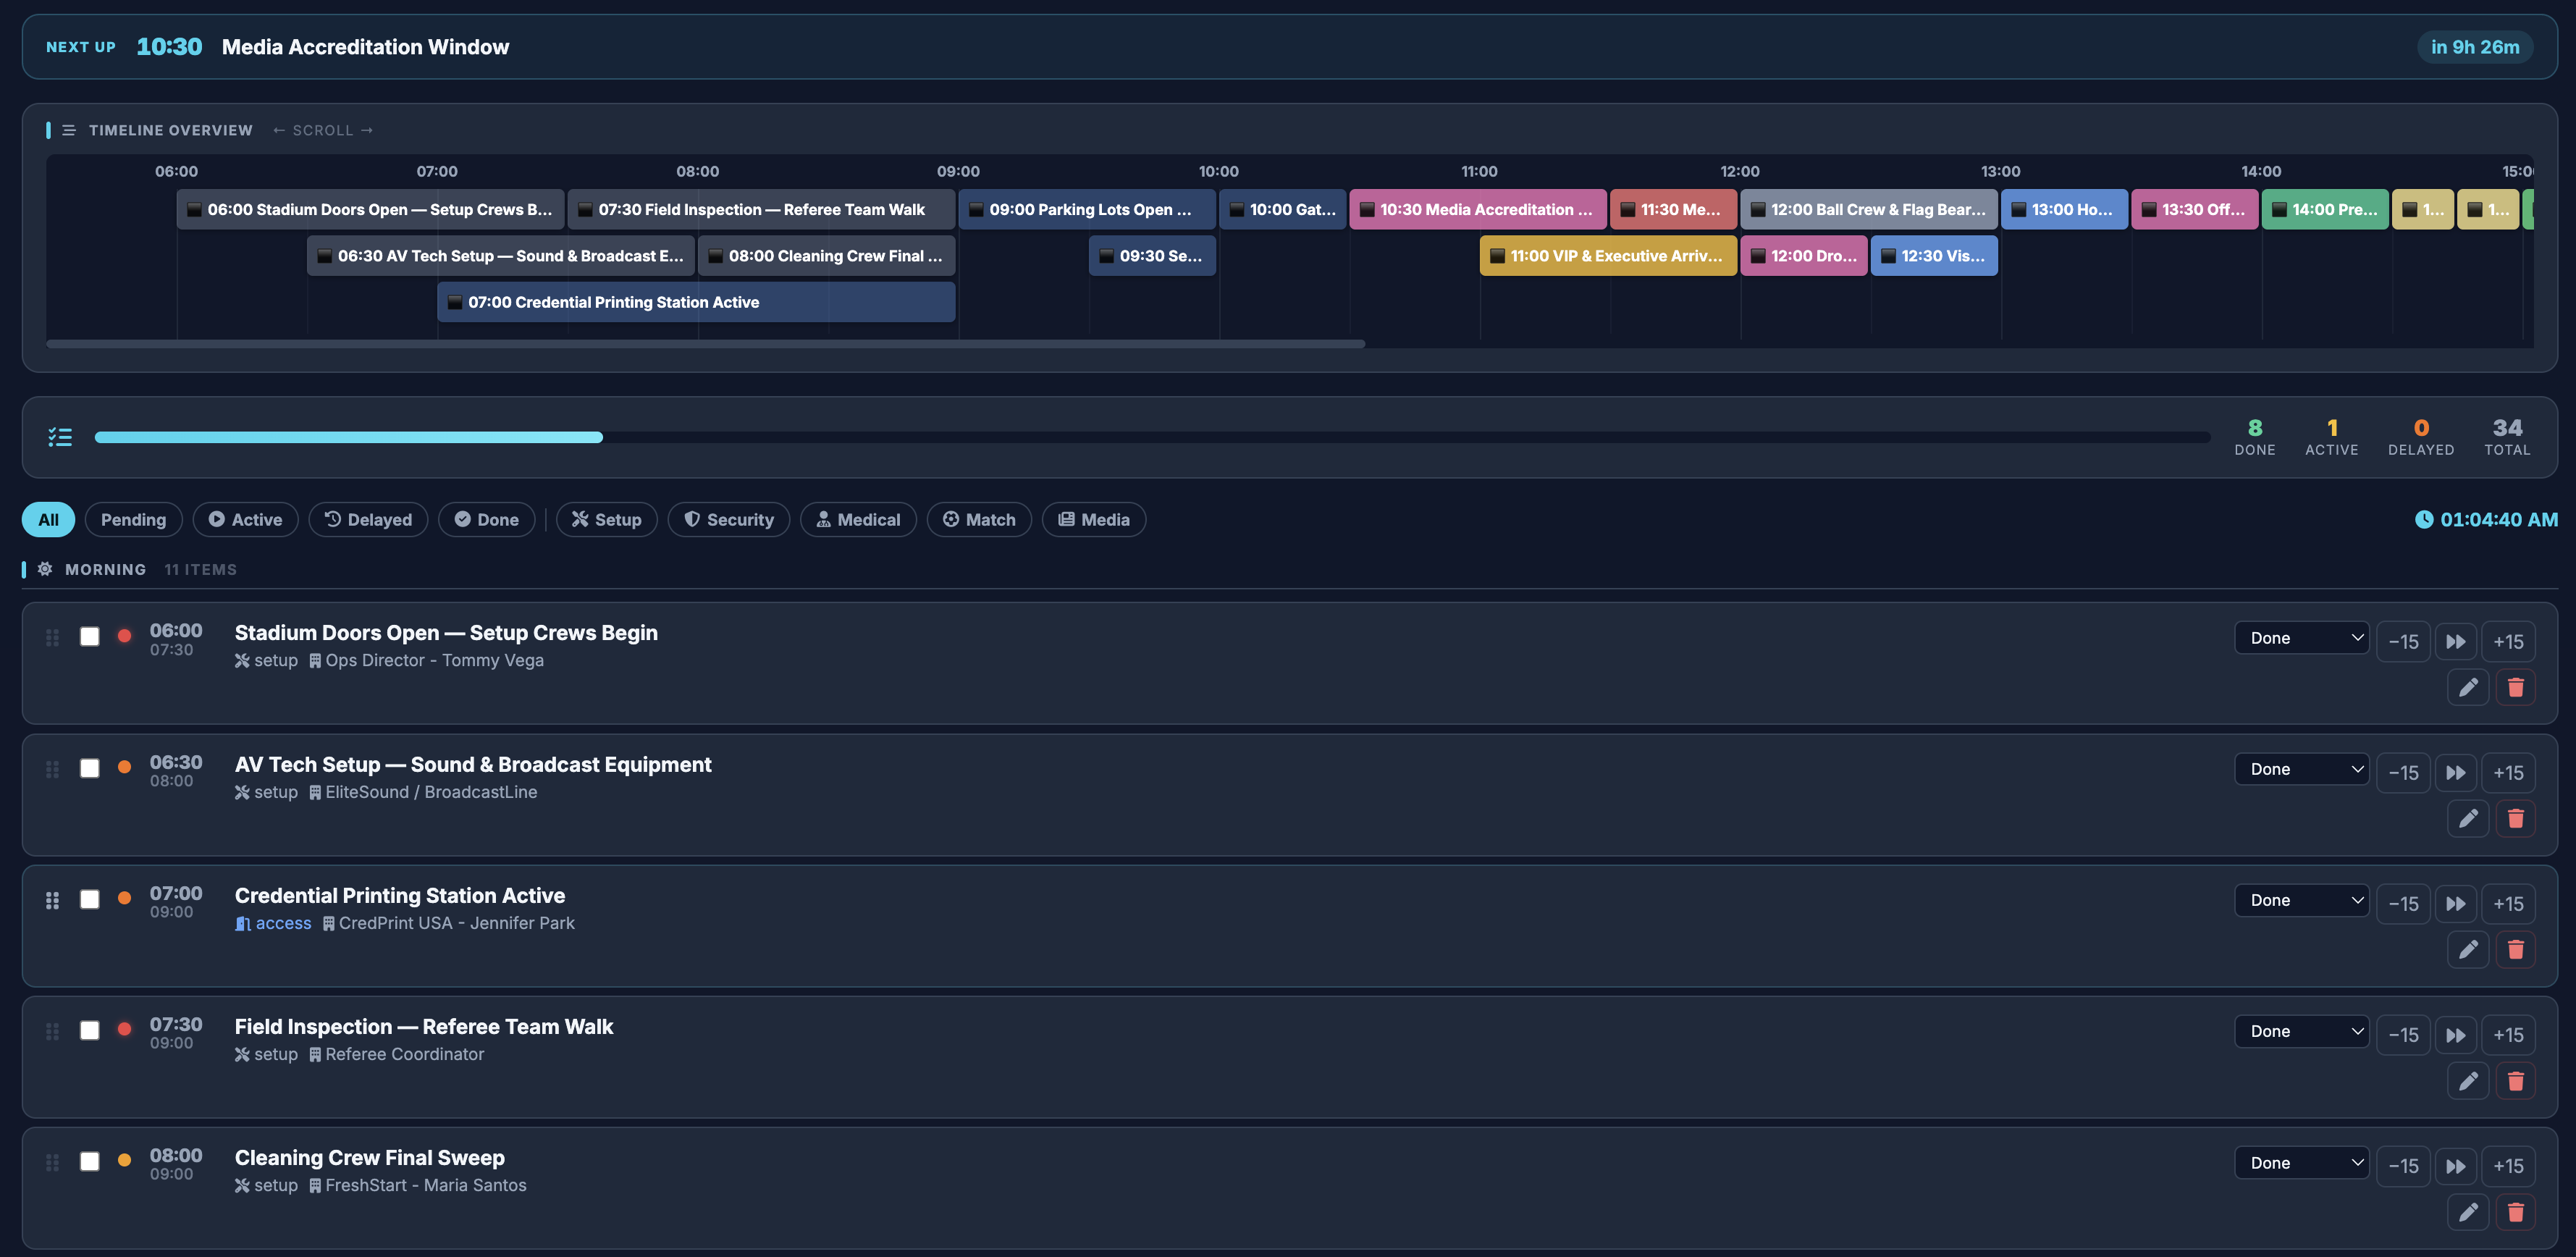Delete the AV Tech Setup item via trash icon
The height and width of the screenshot is (1257, 2576).
tap(2515, 819)
